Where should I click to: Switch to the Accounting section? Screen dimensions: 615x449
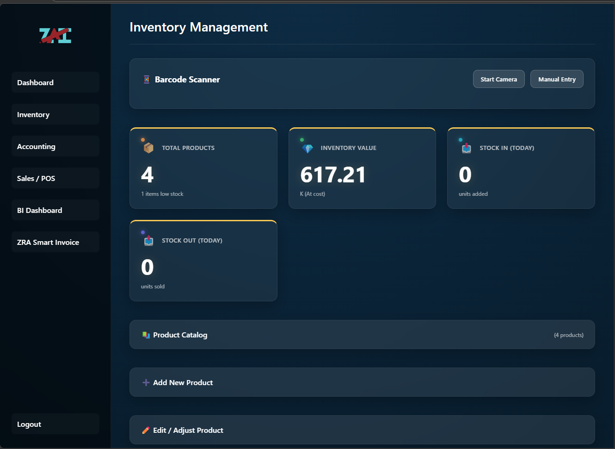(x=55, y=146)
